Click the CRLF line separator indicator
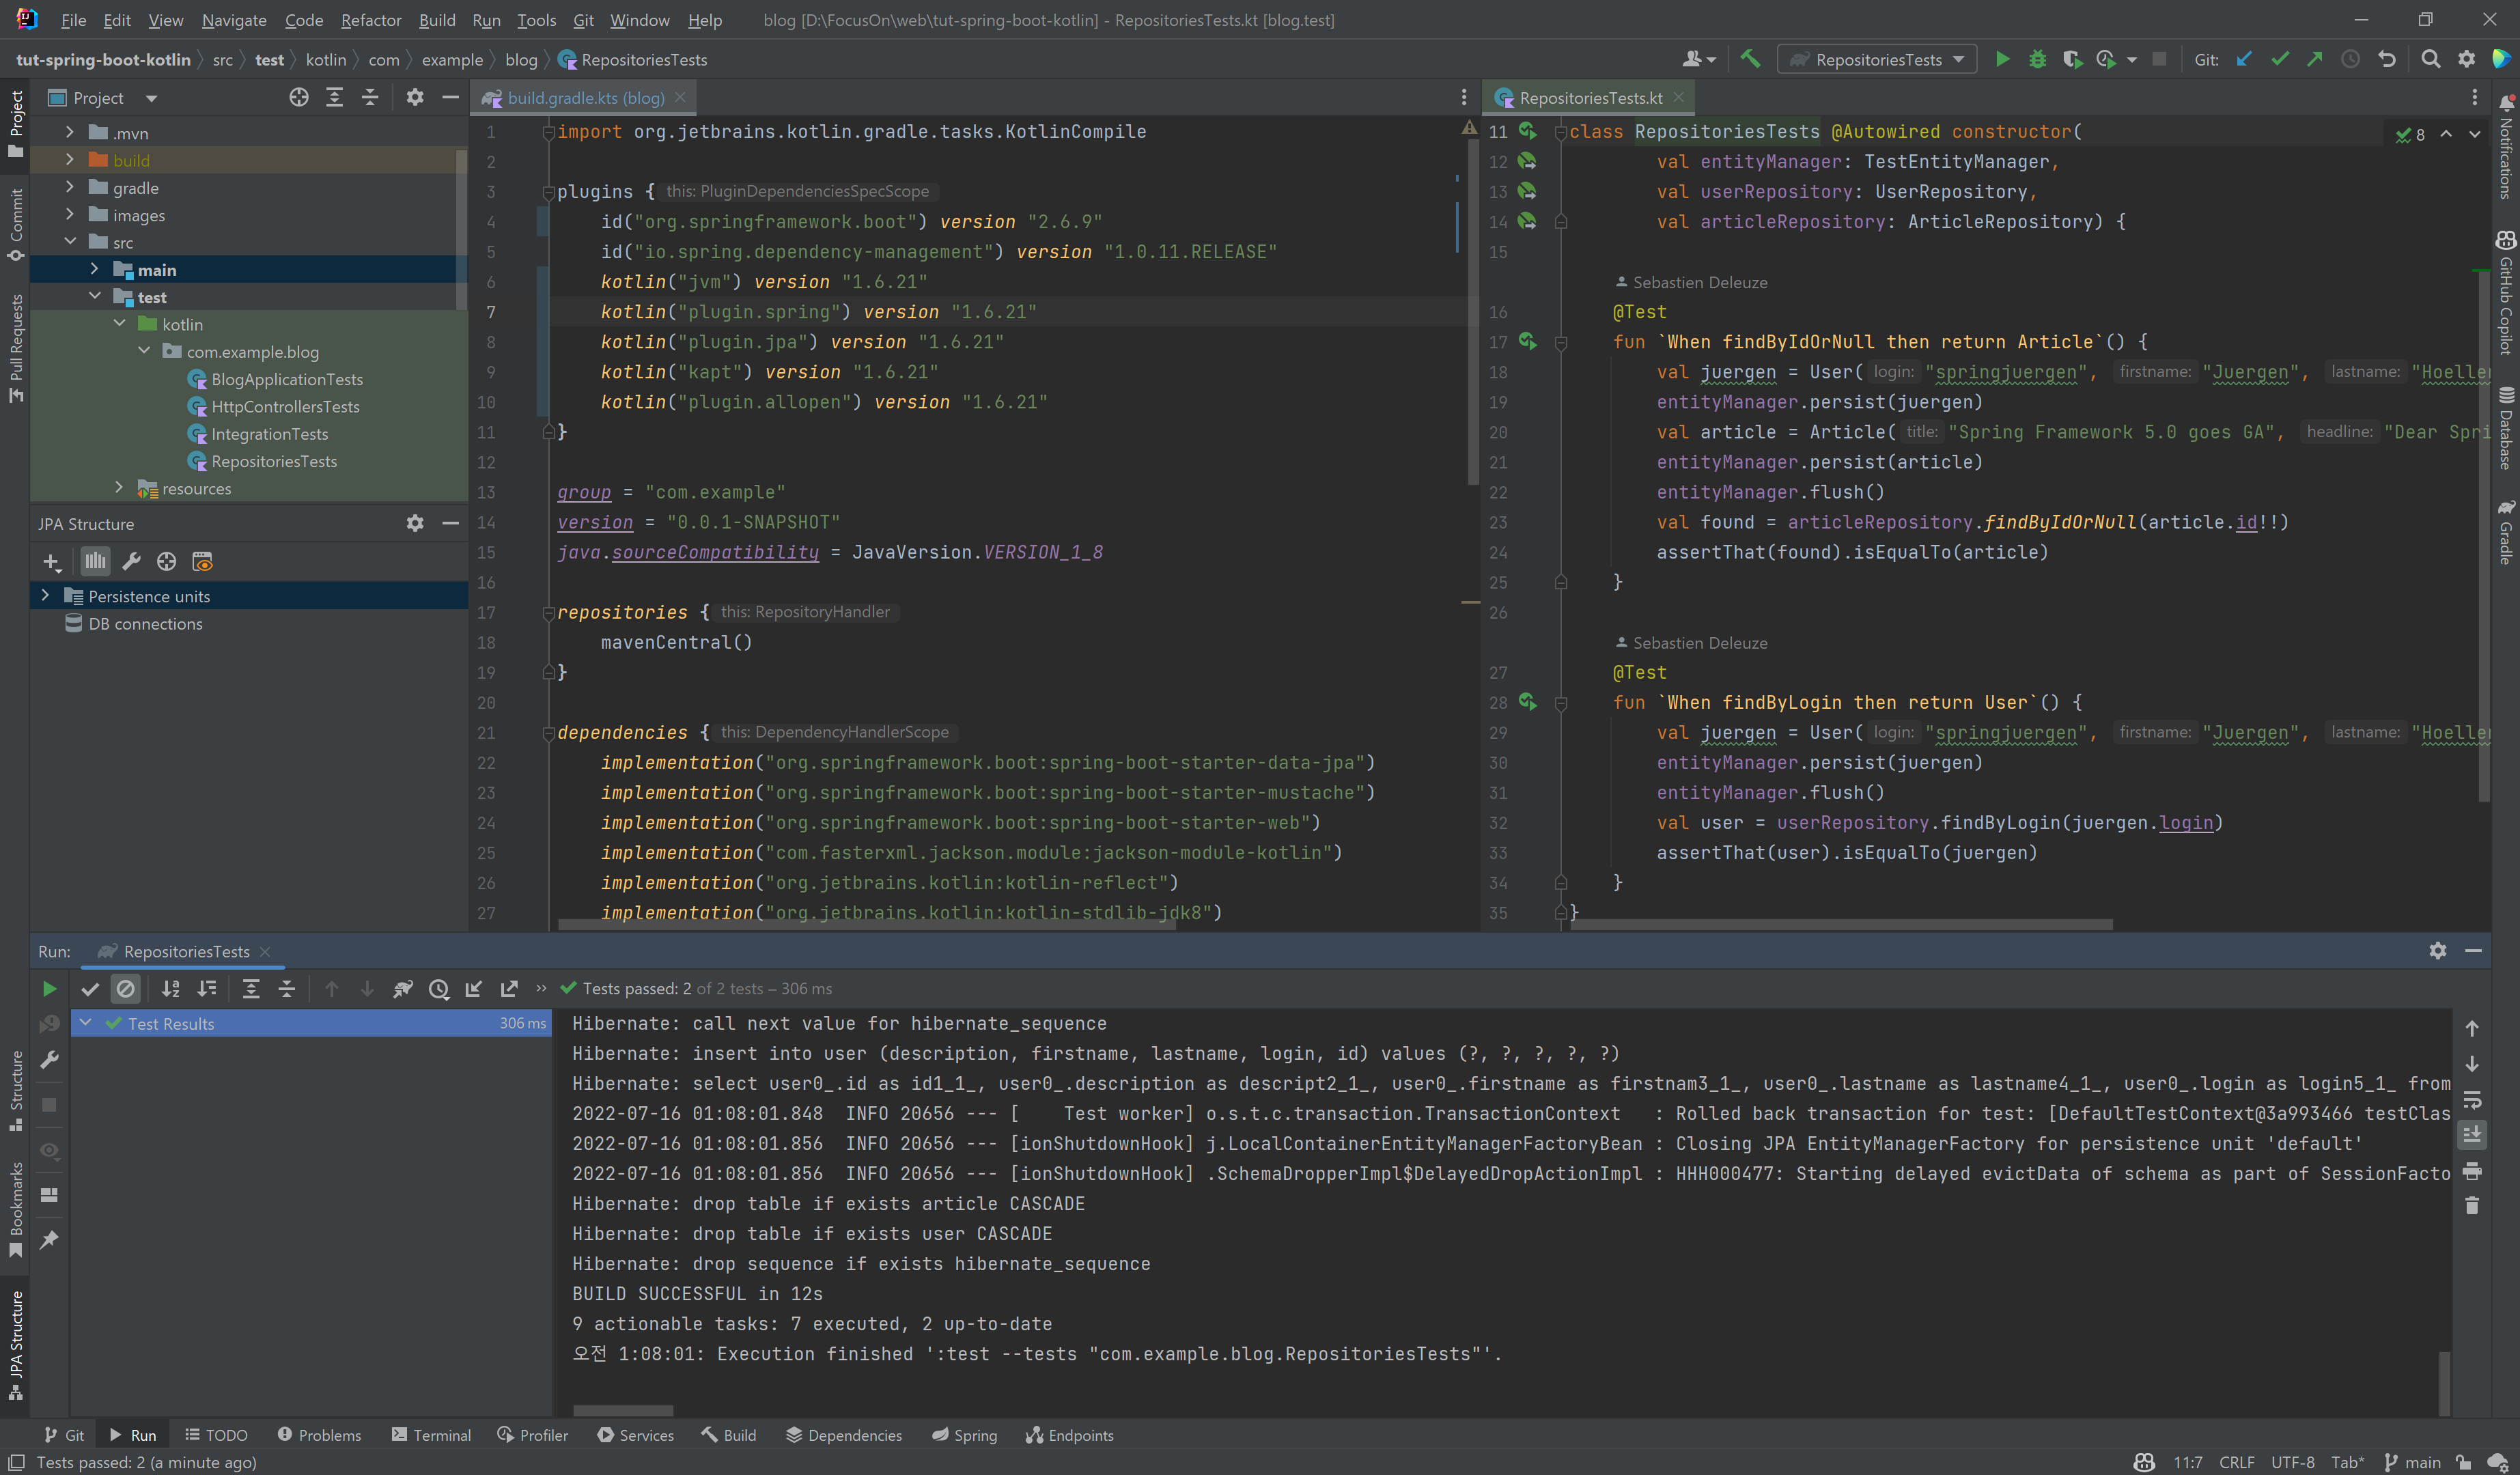Viewport: 2520px width, 1475px height. [2236, 1462]
